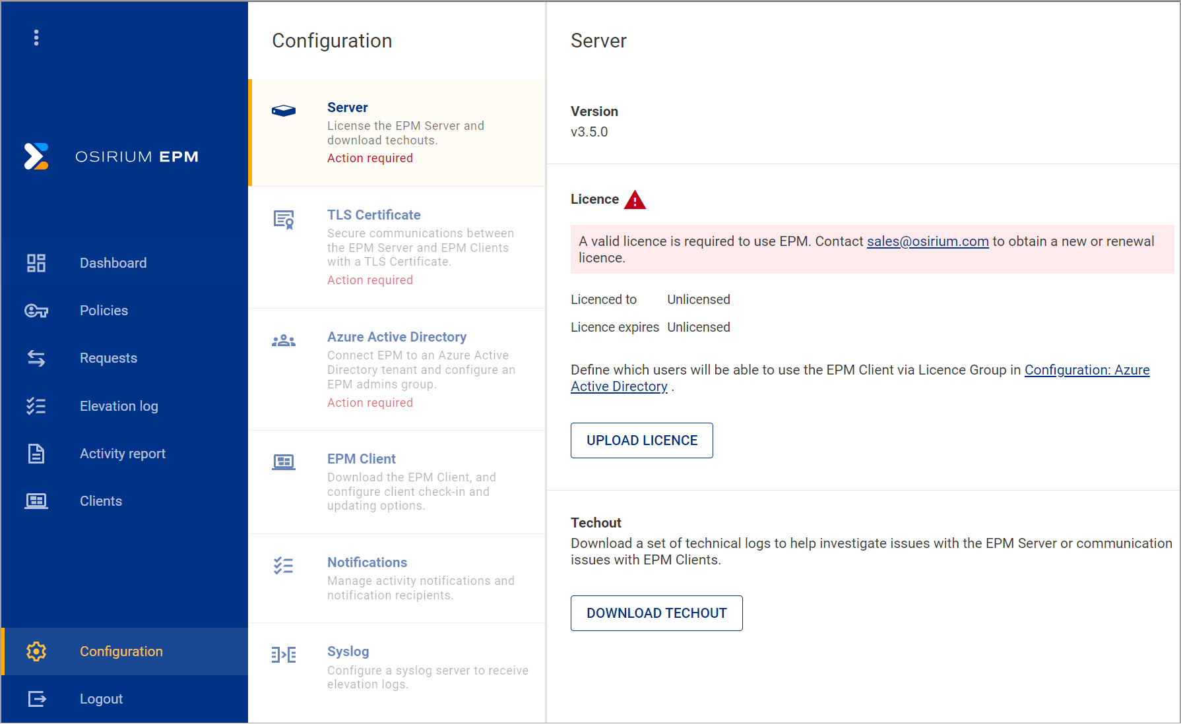This screenshot has width=1181, height=724.
Task: Click the Configuration panel title
Action: (x=332, y=41)
